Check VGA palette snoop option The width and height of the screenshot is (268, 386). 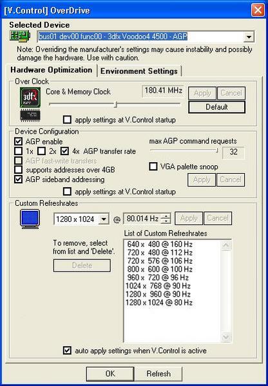pos(153,167)
